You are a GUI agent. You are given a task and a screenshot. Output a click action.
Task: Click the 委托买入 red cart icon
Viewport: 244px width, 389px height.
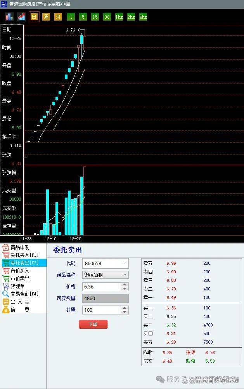point(6,255)
